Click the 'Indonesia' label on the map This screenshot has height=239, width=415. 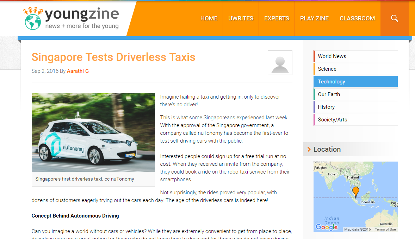tap(368, 202)
